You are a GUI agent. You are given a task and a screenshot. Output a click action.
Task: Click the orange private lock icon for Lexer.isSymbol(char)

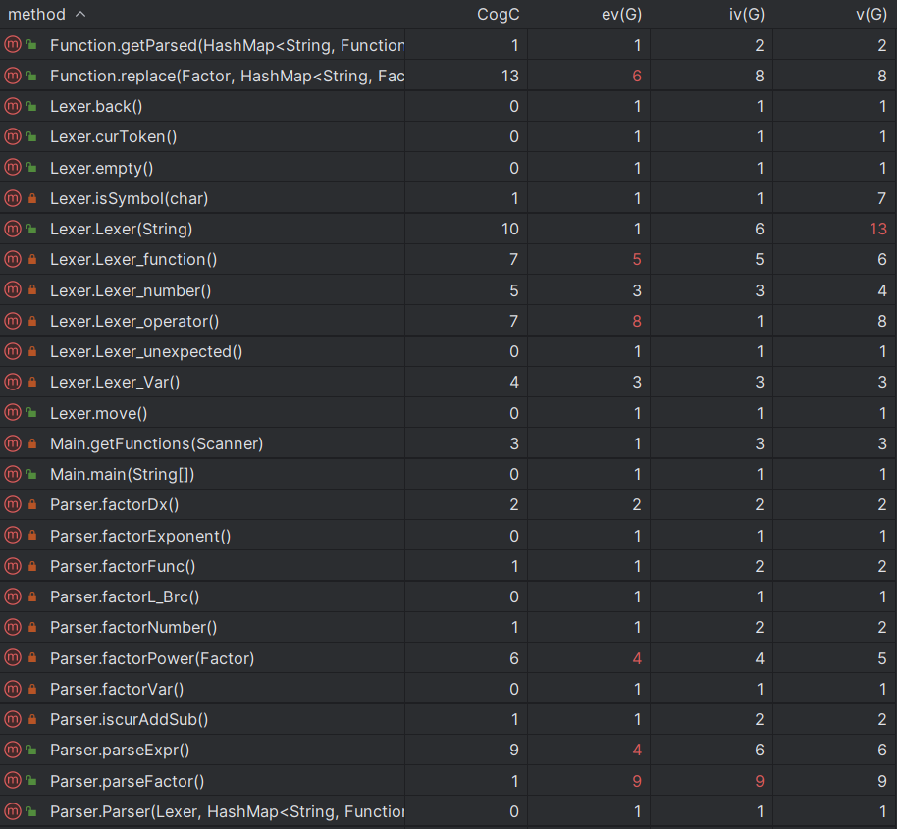click(x=32, y=198)
